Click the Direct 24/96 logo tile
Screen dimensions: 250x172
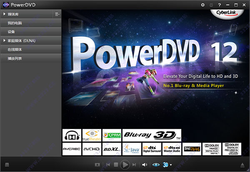192,149
